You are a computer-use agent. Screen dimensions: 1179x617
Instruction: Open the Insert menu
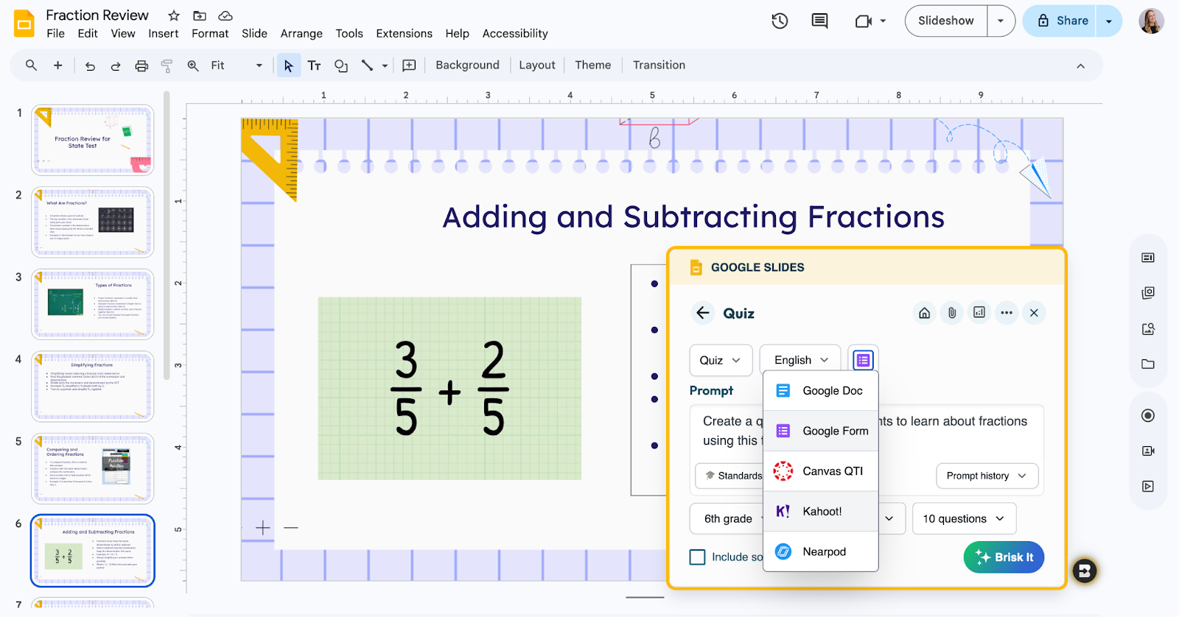coord(163,33)
